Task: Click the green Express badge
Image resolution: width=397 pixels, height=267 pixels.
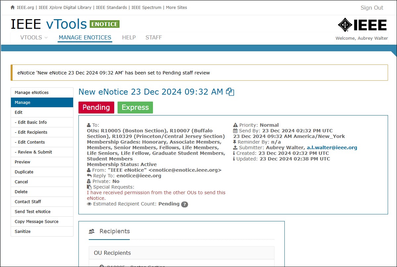Action: click(x=135, y=107)
